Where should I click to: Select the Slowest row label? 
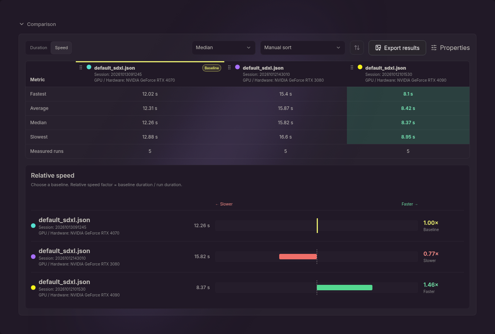38,137
